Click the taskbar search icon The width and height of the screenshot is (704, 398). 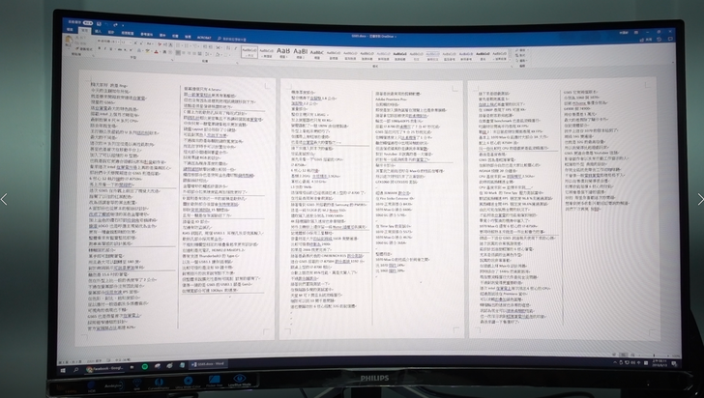click(75, 370)
